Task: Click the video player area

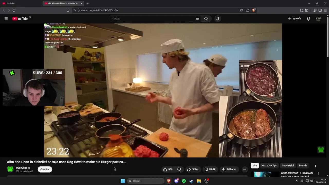Action: point(163,90)
